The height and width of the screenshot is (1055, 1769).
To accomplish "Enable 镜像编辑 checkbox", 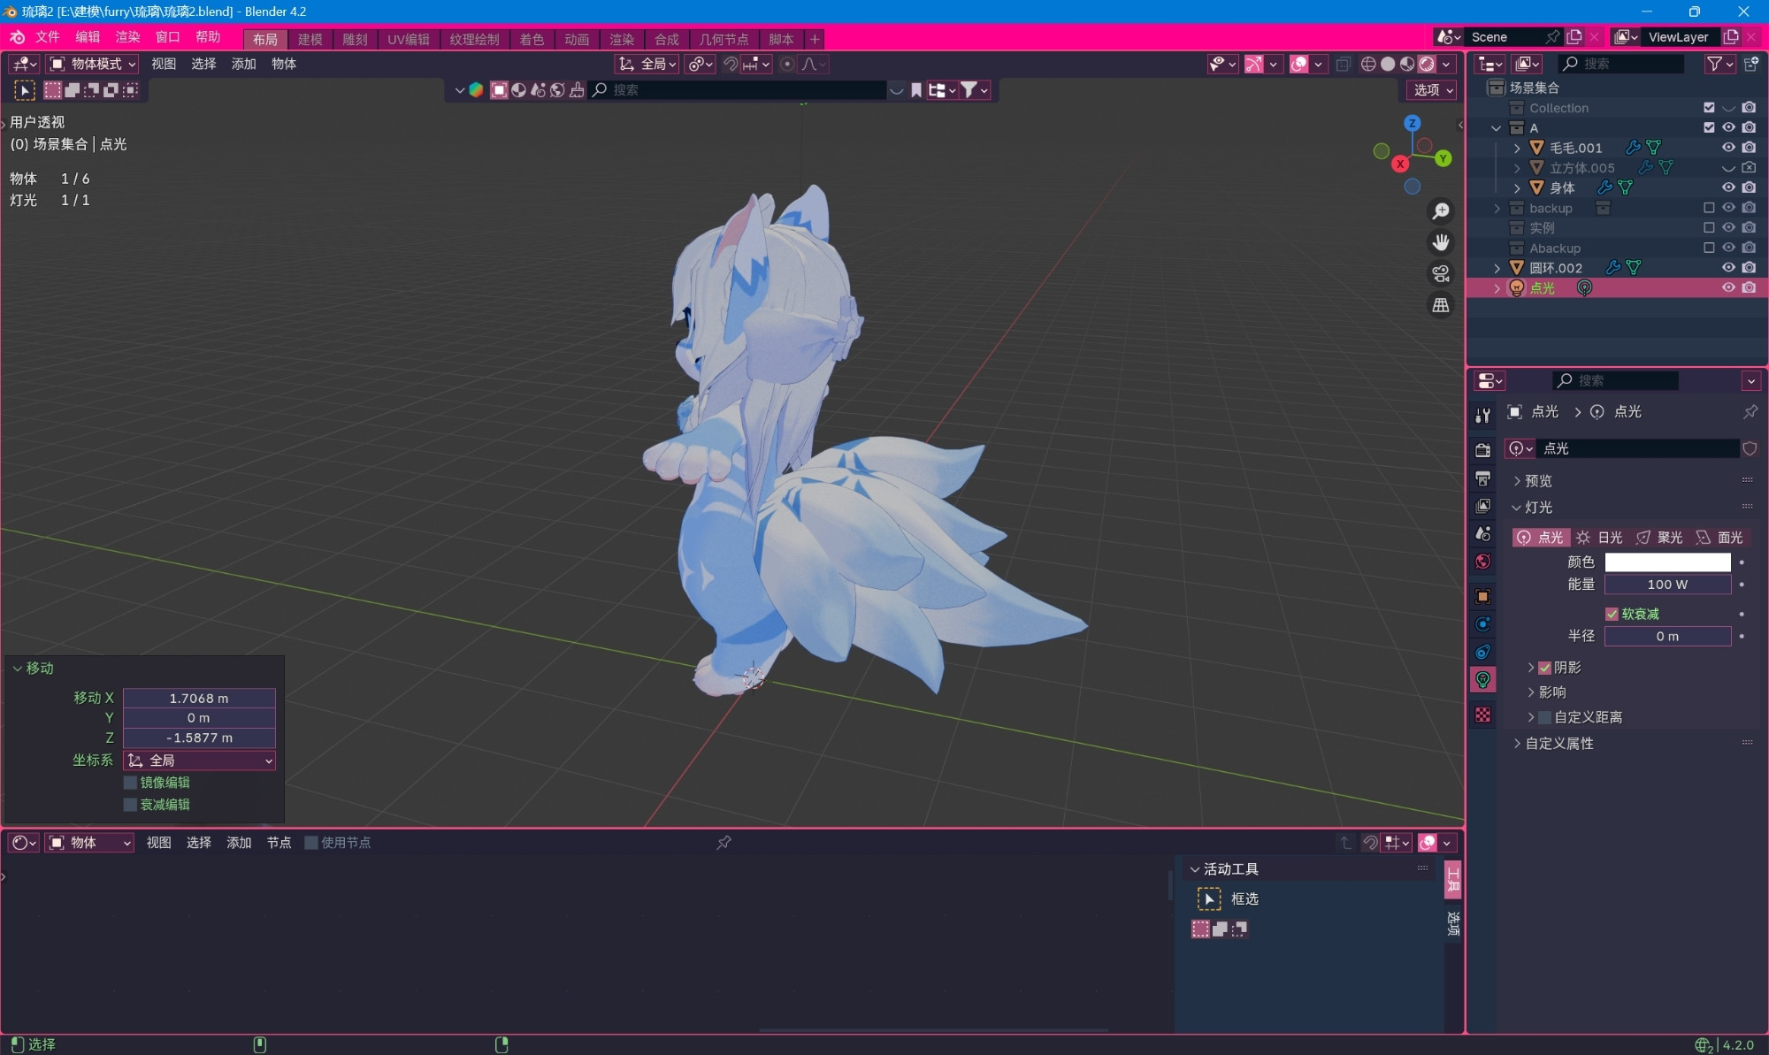I will (130, 783).
